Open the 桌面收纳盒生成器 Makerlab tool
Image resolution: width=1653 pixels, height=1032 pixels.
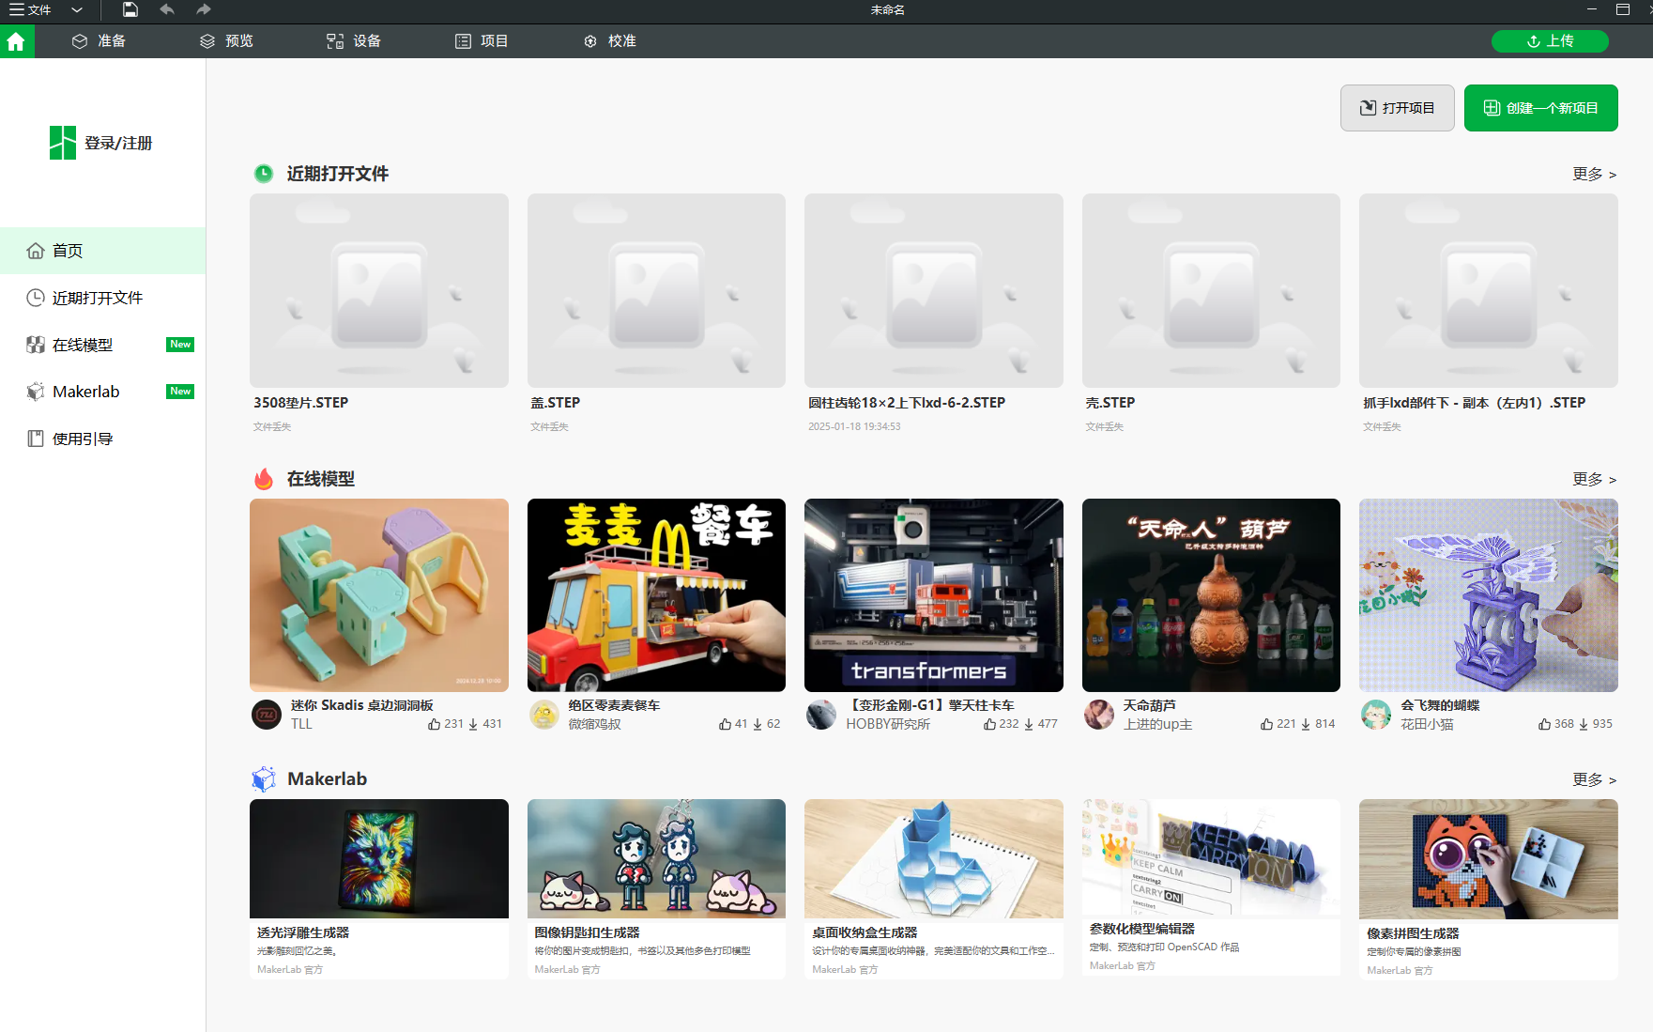point(934,888)
